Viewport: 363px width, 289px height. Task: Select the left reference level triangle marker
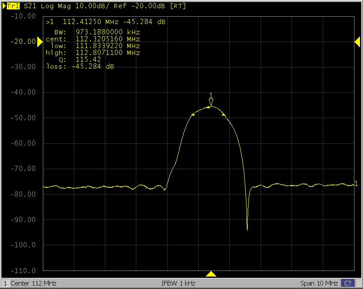pyautogui.click(x=39, y=42)
